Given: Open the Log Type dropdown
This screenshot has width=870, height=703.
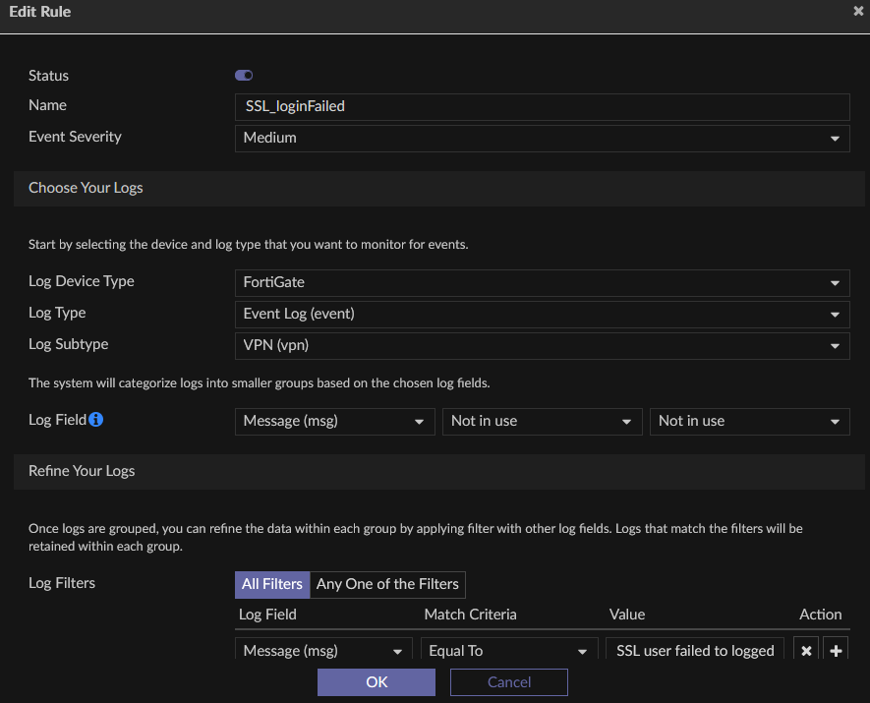Looking at the screenshot, I should pyautogui.click(x=542, y=315).
